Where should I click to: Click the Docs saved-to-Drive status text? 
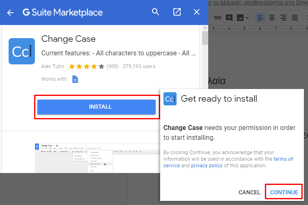[258, 3]
